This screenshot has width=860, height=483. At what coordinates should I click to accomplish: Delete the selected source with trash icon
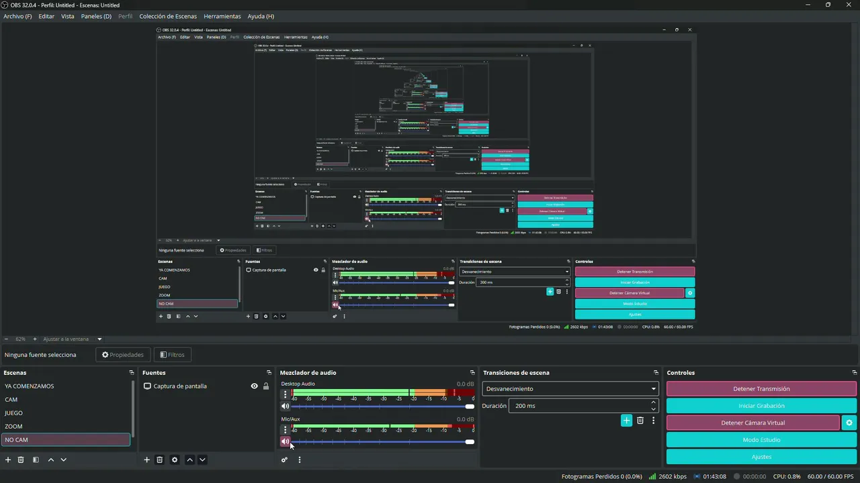(160, 460)
